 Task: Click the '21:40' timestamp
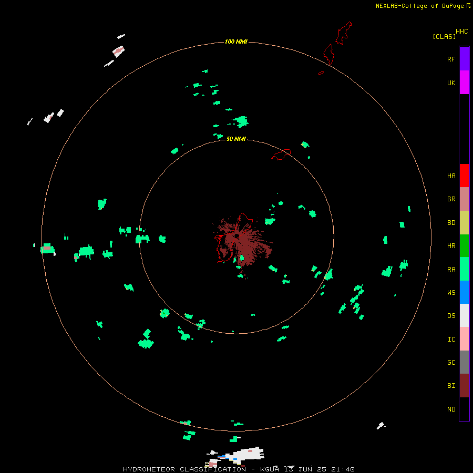click(x=343, y=469)
